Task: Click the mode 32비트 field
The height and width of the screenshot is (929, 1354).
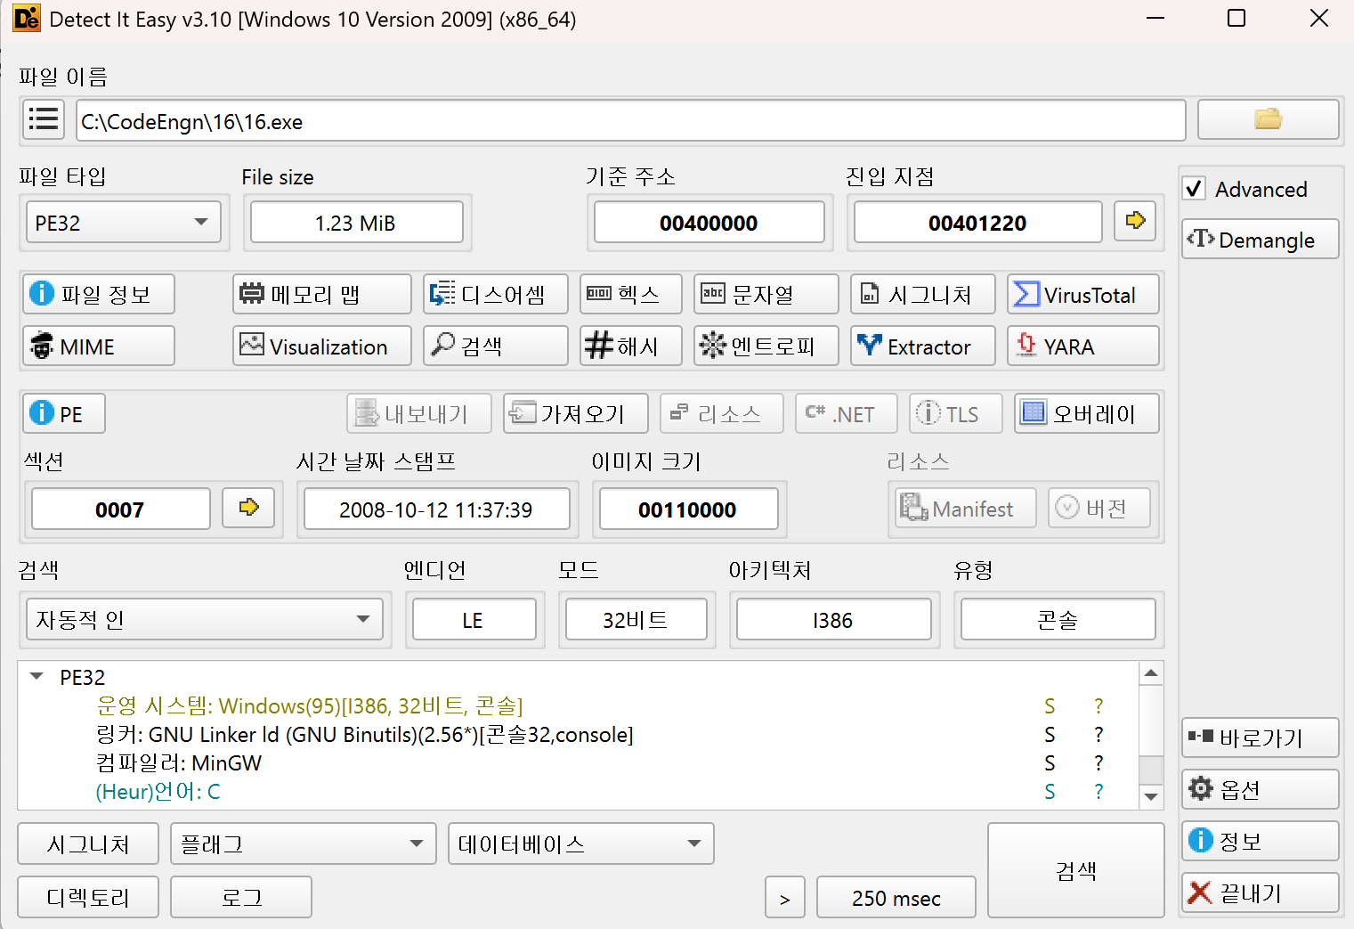Action: pos(636,619)
